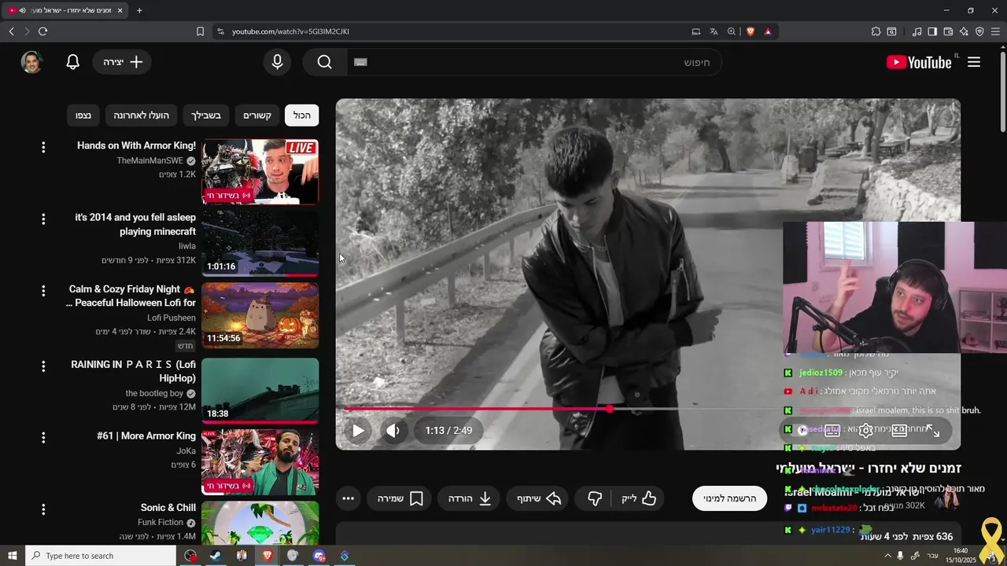Select the נצפו filter chip
This screenshot has width=1007, height=566.
tap(83, 116)
